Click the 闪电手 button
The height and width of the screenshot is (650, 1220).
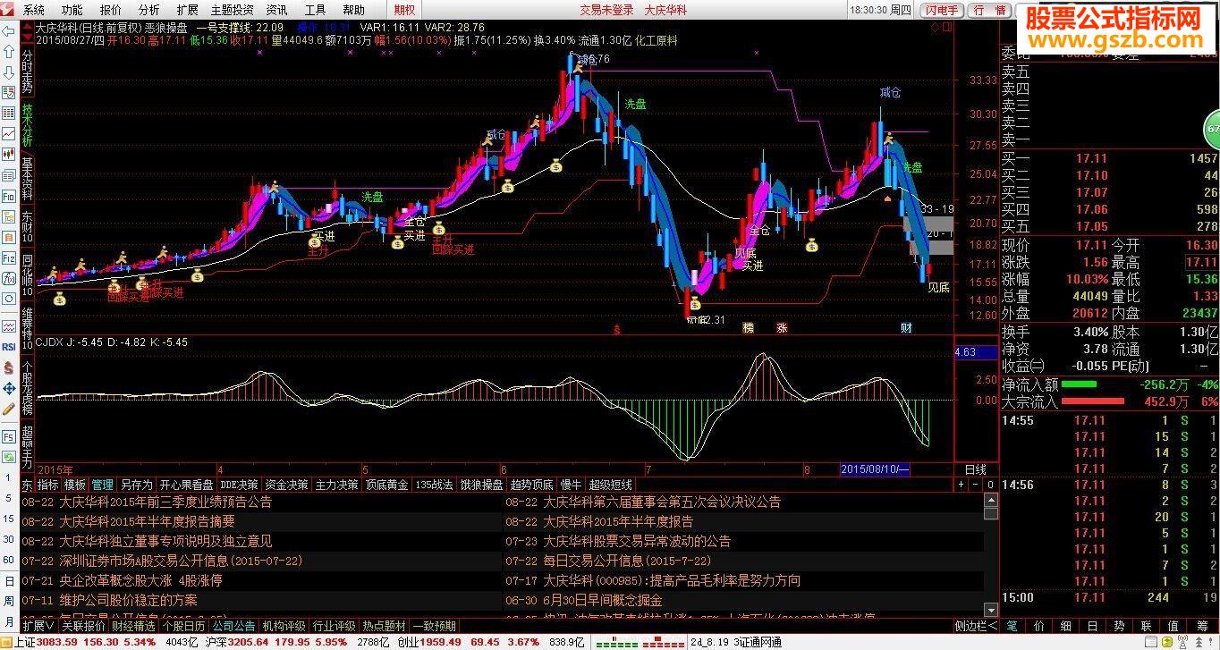943,10
